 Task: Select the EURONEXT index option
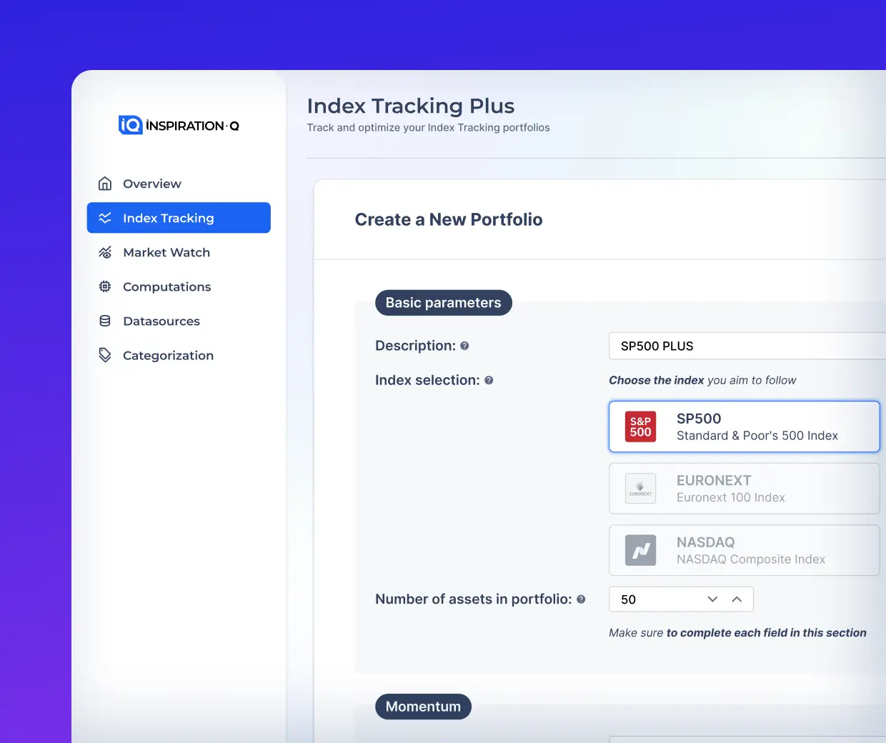[744, 489]
